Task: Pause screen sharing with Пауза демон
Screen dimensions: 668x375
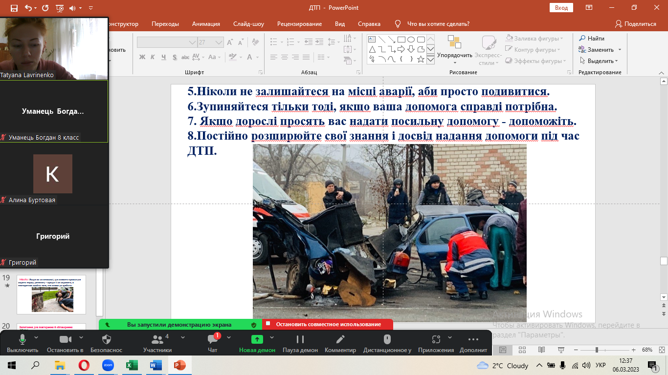Action: (x=300, y=340)
